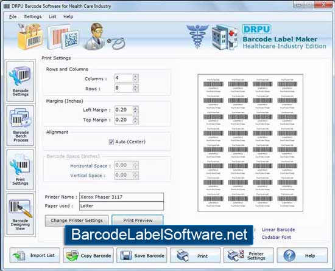The image size is (335, 271).
Task: Click the DRPU logo
Action: (x=256, y=29)
